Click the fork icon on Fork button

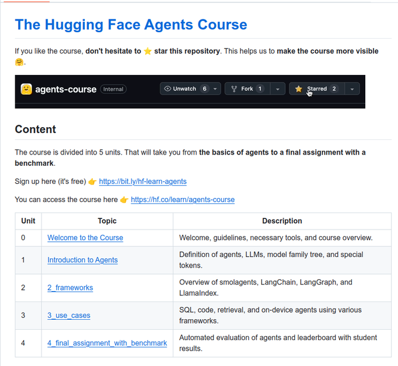pos(234,89)
